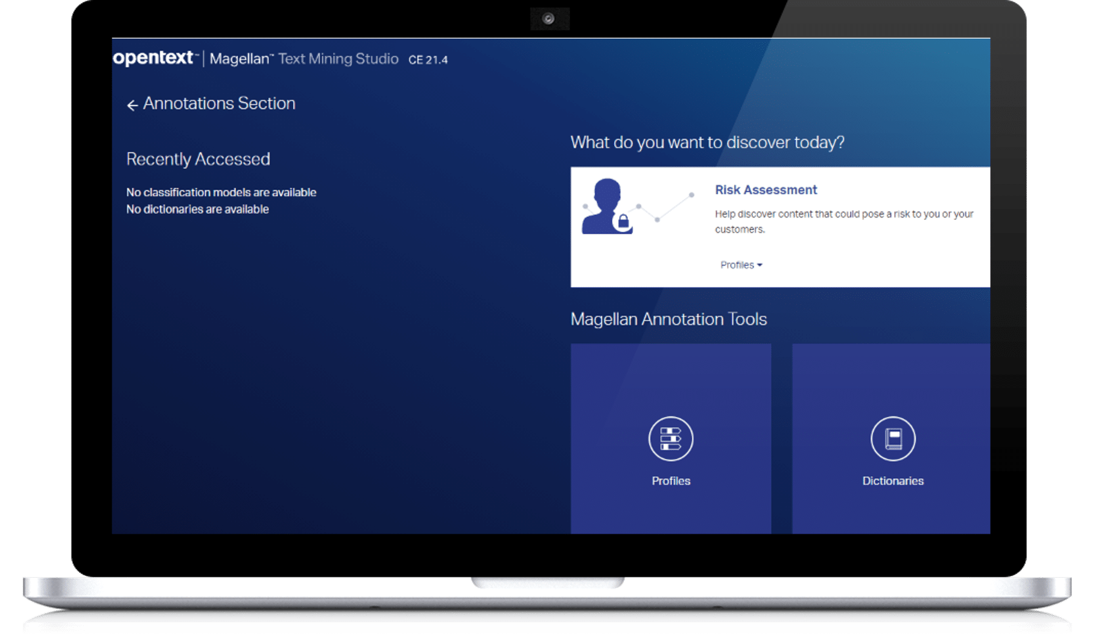1098x644 pixels.
Task: Click the CE 21.4 version label
Action: pos(428,60)
